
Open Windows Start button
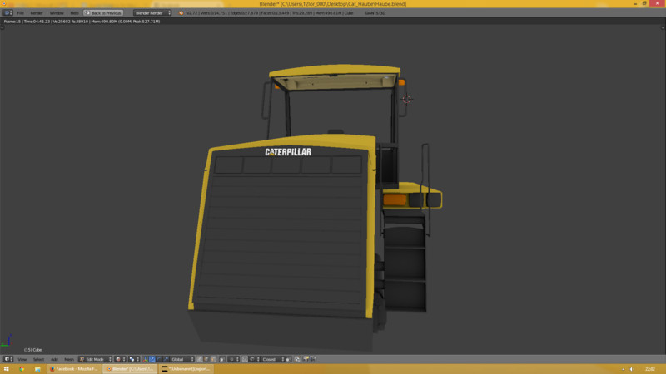(x=7, y=369)
